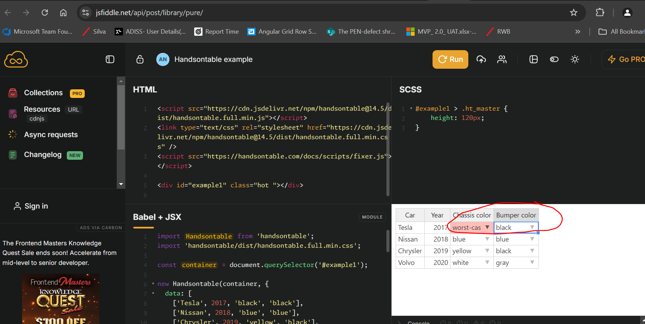Click the Car column header
The image size is (645, 324).
coord(410,215)
